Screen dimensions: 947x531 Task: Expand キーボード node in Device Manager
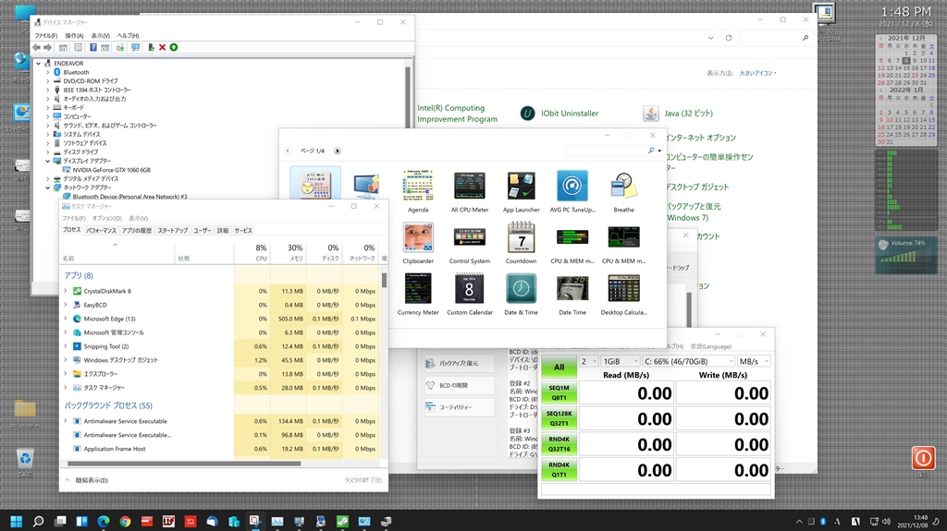48,107
